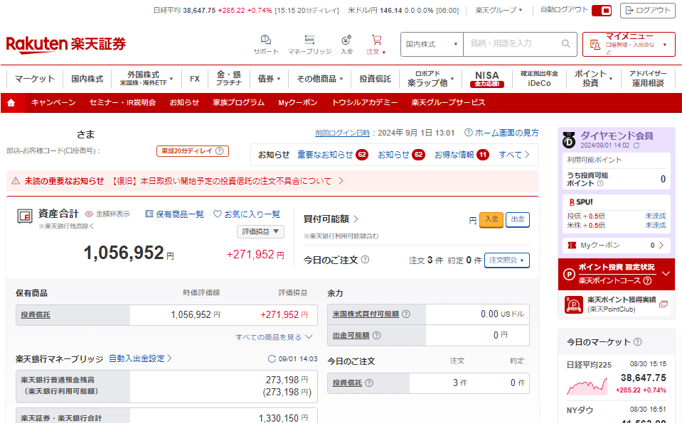Open the 国内株式 search category dropdown
The height and width of the screenshot is (423, 682).
(x=432, y=44)
